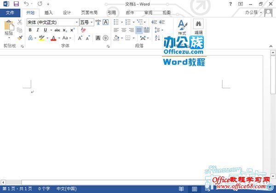This screenshot has height=193, width=276.
Task: Click the Copy icon
Action: (19, 30)
